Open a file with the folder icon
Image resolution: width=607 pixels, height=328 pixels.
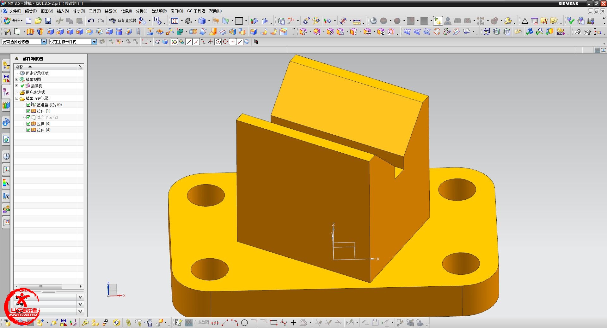[38, 21]
